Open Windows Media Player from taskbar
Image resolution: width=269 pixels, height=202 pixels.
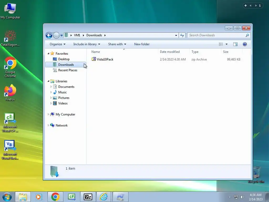pos(39,197)
